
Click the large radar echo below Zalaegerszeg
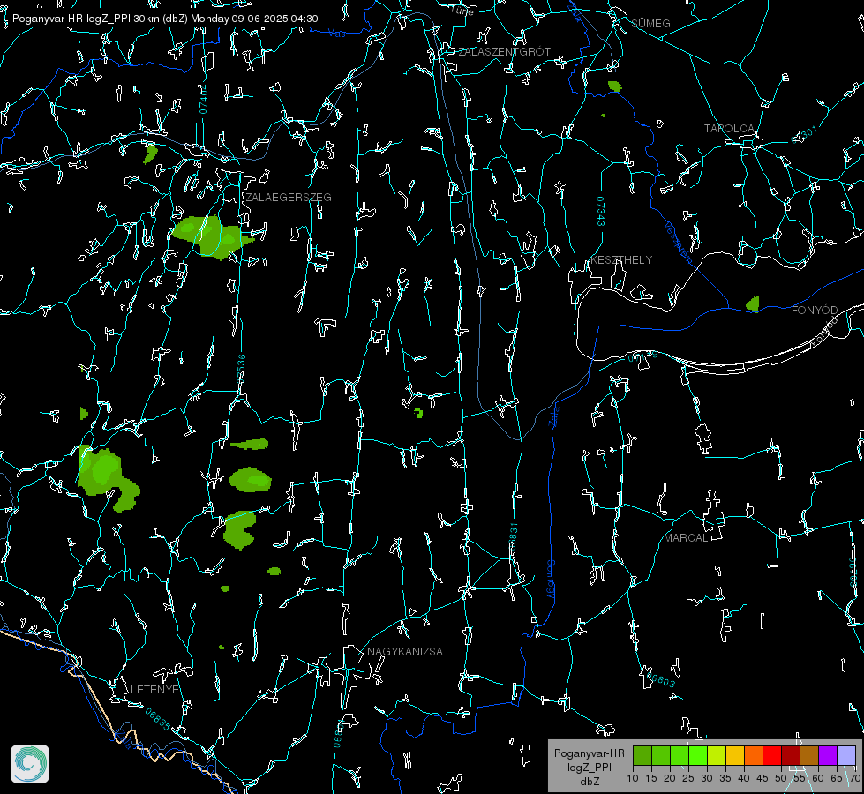click(213, 237)
